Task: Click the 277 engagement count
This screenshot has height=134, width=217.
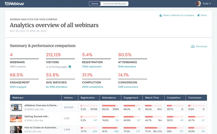Action: point(138,131)
